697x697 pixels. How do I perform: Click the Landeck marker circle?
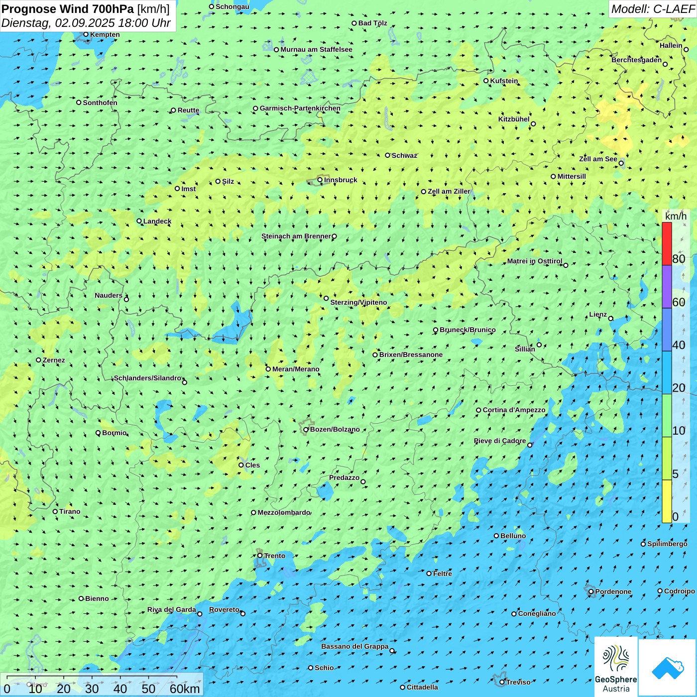click(139, 222)
